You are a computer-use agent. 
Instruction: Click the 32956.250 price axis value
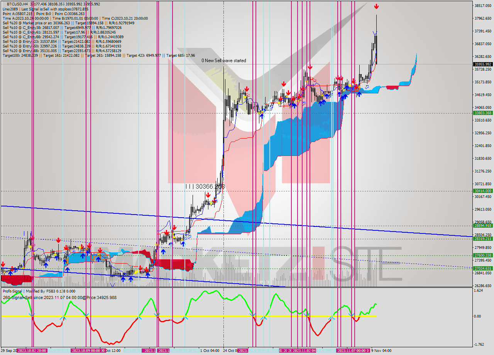483,133
